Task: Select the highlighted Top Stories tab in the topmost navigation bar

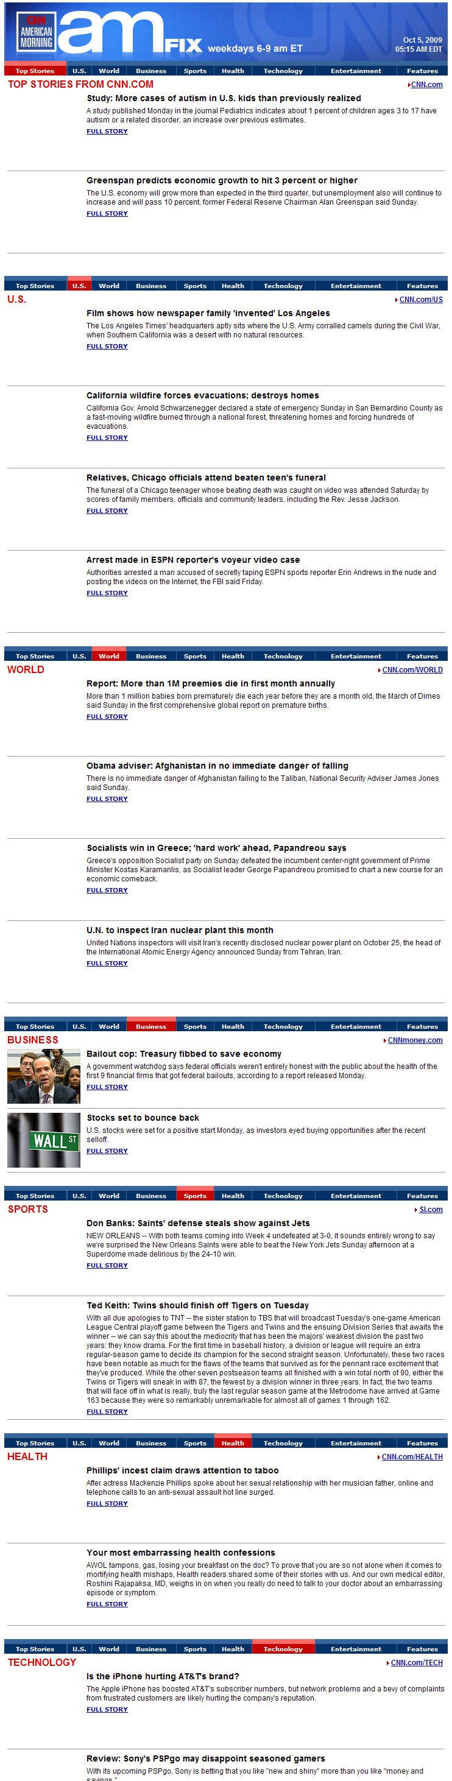Action: tap(35, 71)
